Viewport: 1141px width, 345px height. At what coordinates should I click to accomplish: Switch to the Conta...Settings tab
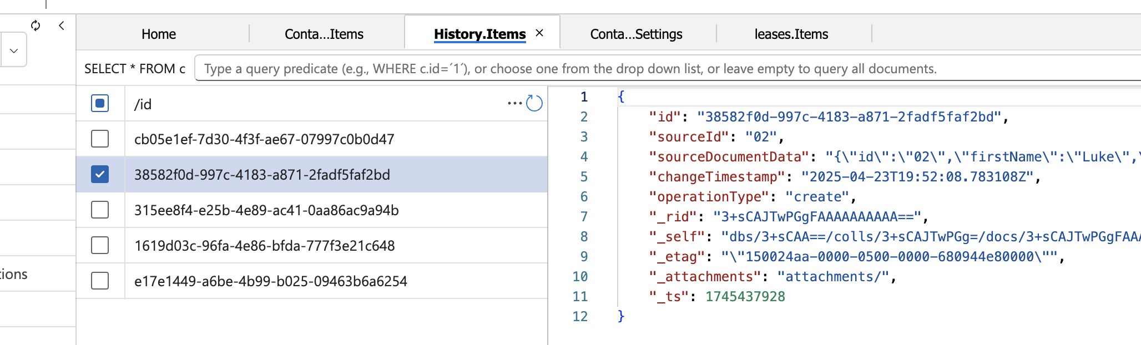tap(636, 34)
